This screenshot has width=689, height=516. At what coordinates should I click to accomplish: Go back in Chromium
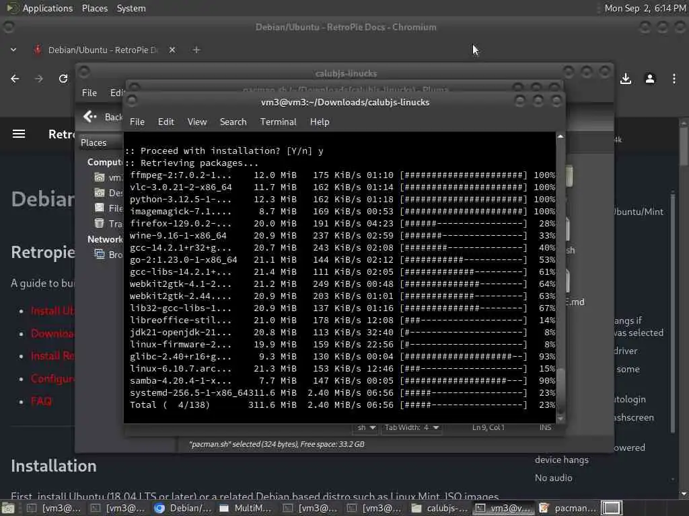point(15,79)
